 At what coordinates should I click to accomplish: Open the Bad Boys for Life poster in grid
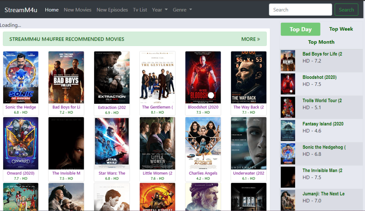[66, 77]
